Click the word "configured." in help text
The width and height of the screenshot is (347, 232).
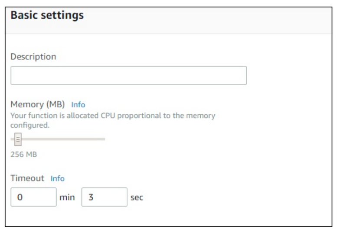[30, 125]
